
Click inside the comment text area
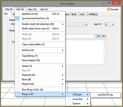pos(85,52)
